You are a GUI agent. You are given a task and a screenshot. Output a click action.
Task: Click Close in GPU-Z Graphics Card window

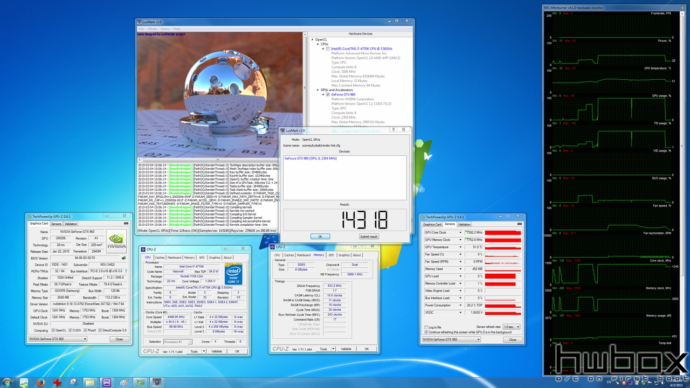(x=119, y=339)
